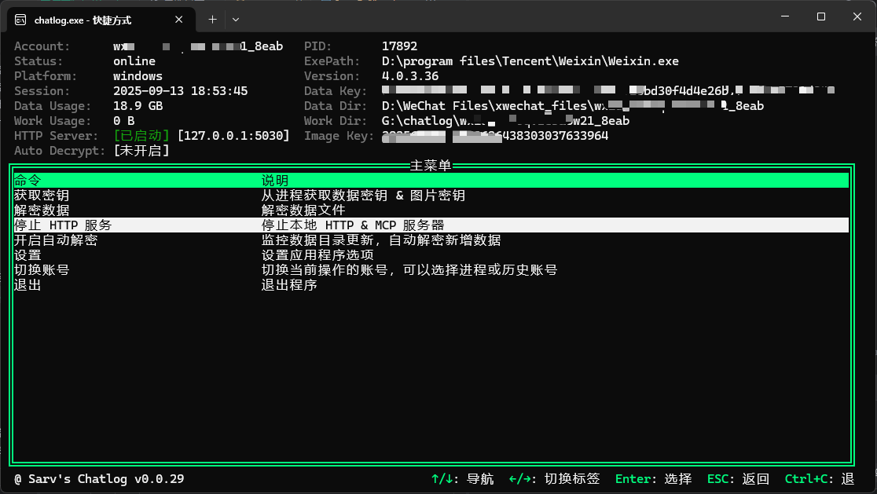This screenshot has height=494, width=877.
Task: Open a new tab with plus button
Action: (x=212, y=19)
